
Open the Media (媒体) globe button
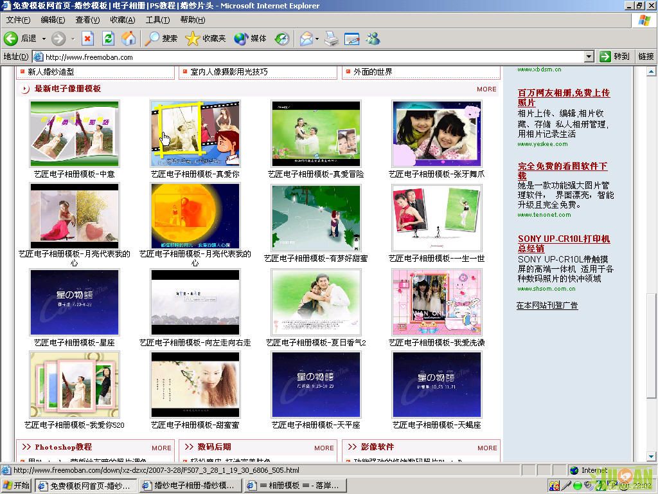point(251,39)
